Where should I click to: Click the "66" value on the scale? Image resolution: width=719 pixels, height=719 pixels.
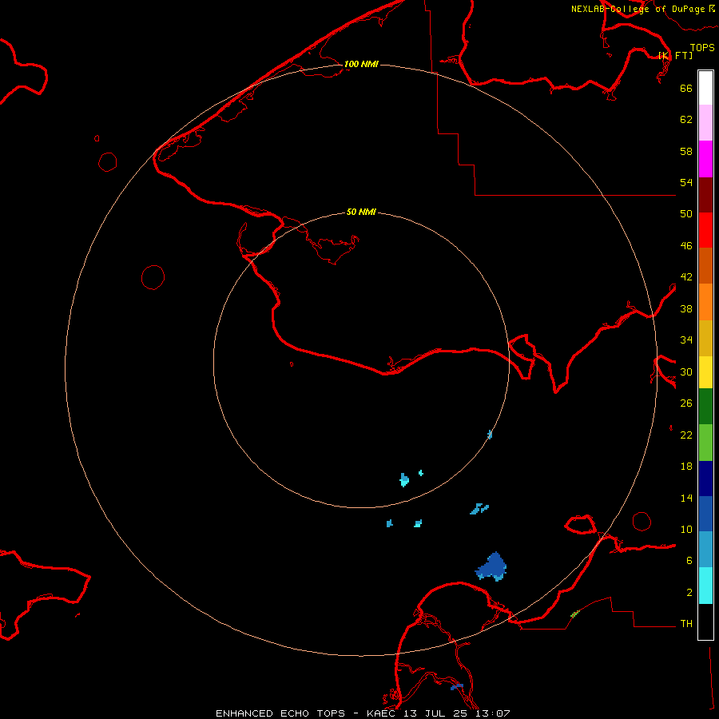pyautogui.click(x=686, y=88)
